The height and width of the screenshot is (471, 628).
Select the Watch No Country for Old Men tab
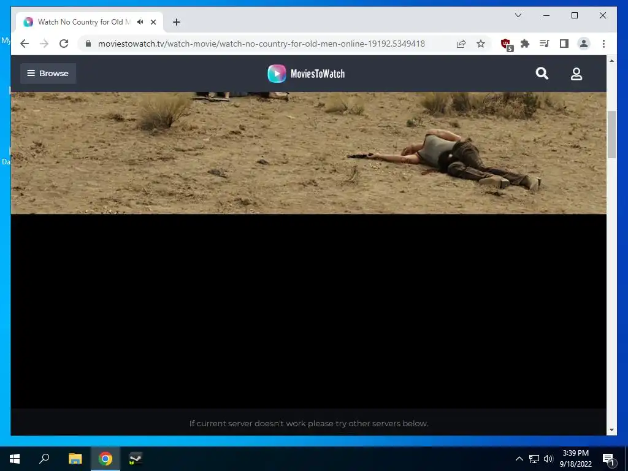click(x=90, y=22)
